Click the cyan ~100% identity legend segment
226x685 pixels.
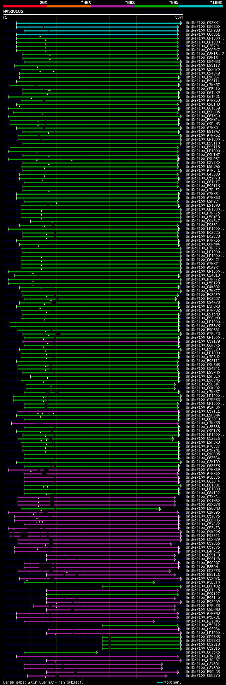200,6
